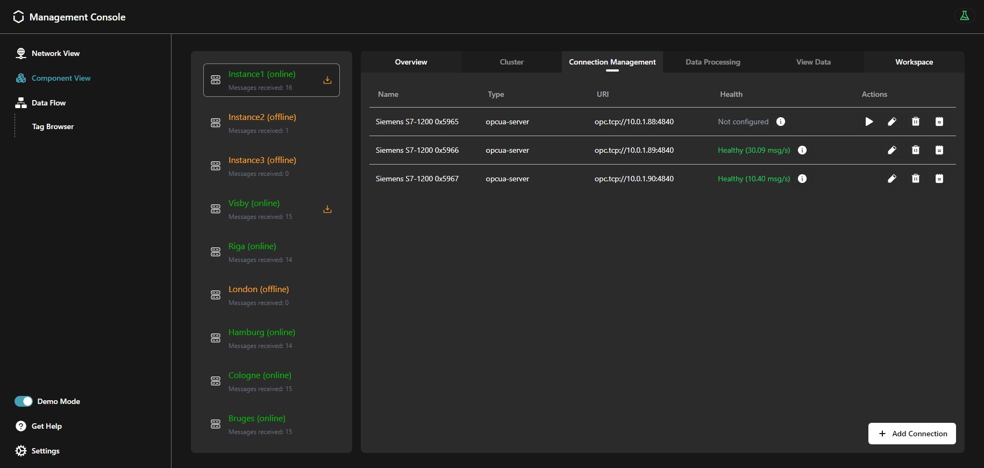Navigate to Network View
This screenshot has height=468, width=984.
55,53
